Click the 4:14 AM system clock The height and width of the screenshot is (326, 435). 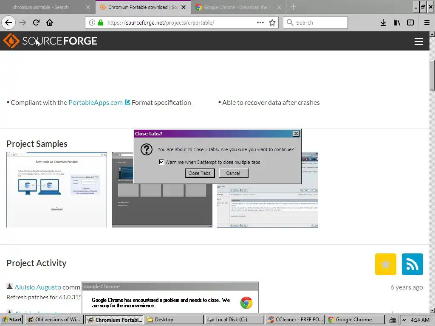pos(420,320)
